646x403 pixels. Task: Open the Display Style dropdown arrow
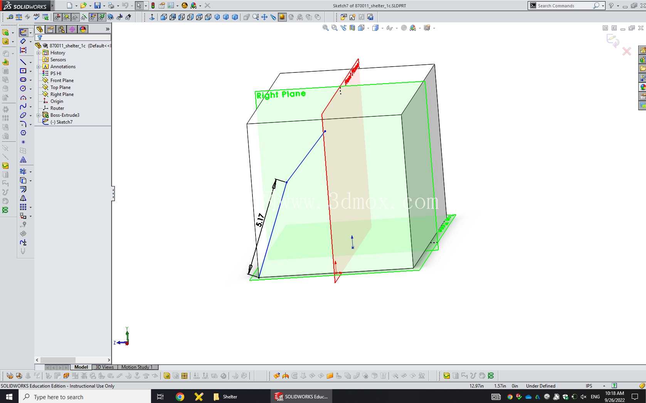coord(382,28)
